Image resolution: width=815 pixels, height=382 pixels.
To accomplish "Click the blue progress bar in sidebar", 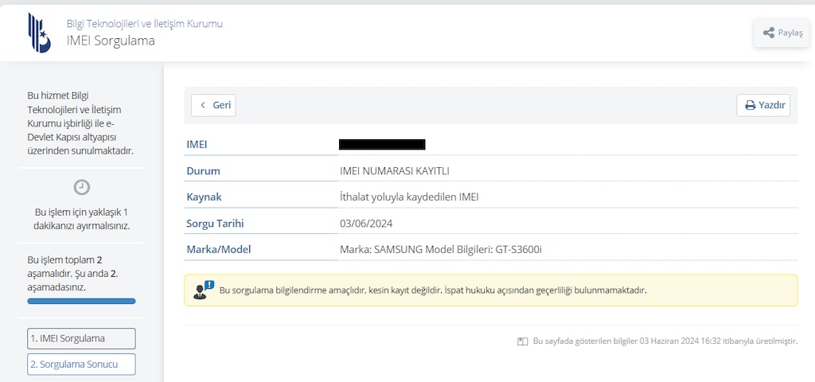I will [82, 301].
